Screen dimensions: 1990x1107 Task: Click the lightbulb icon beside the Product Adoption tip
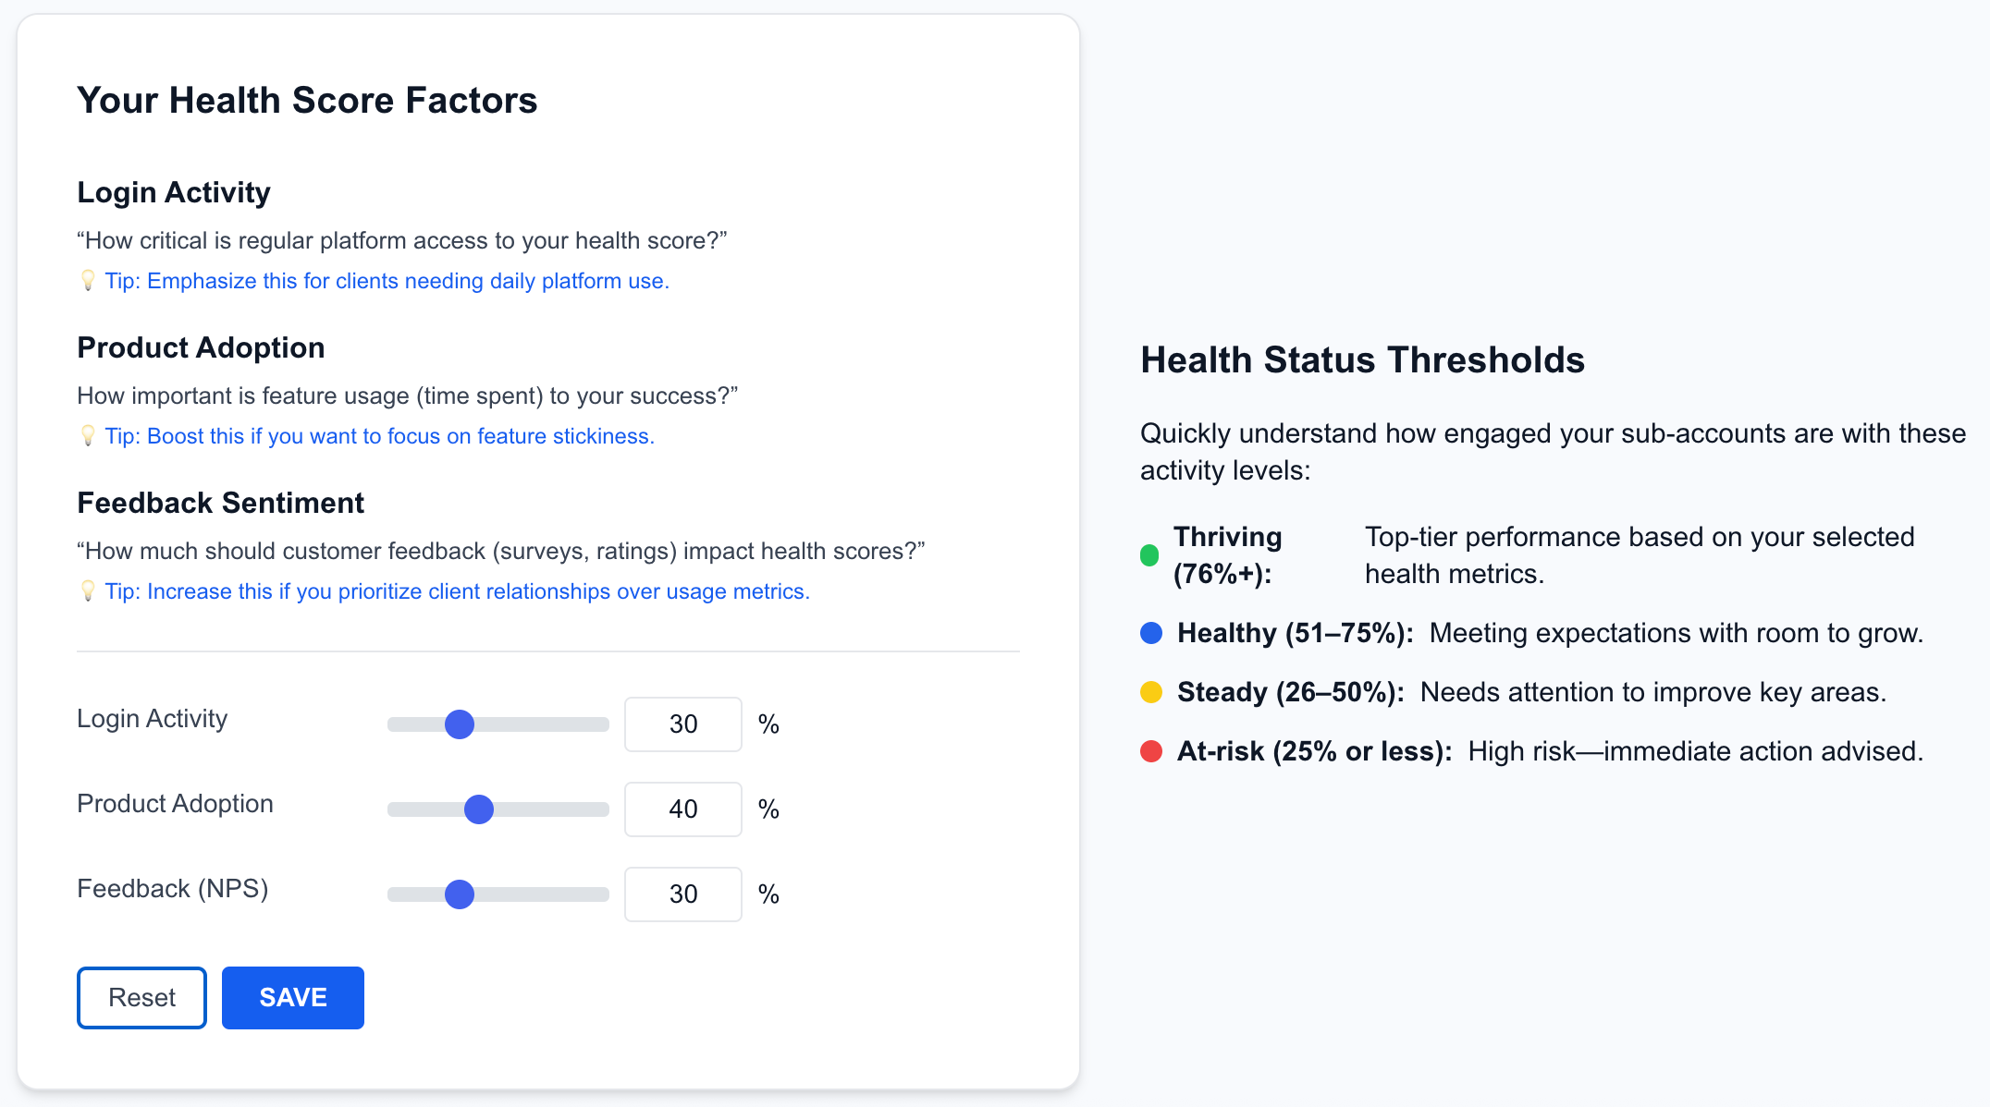pos(88,436)
